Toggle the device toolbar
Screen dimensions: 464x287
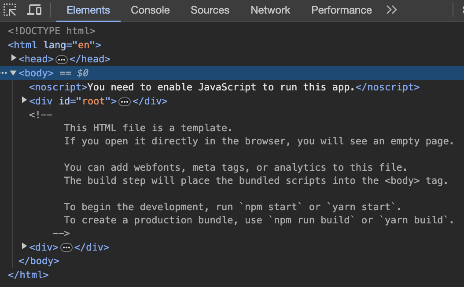[34, 10]
